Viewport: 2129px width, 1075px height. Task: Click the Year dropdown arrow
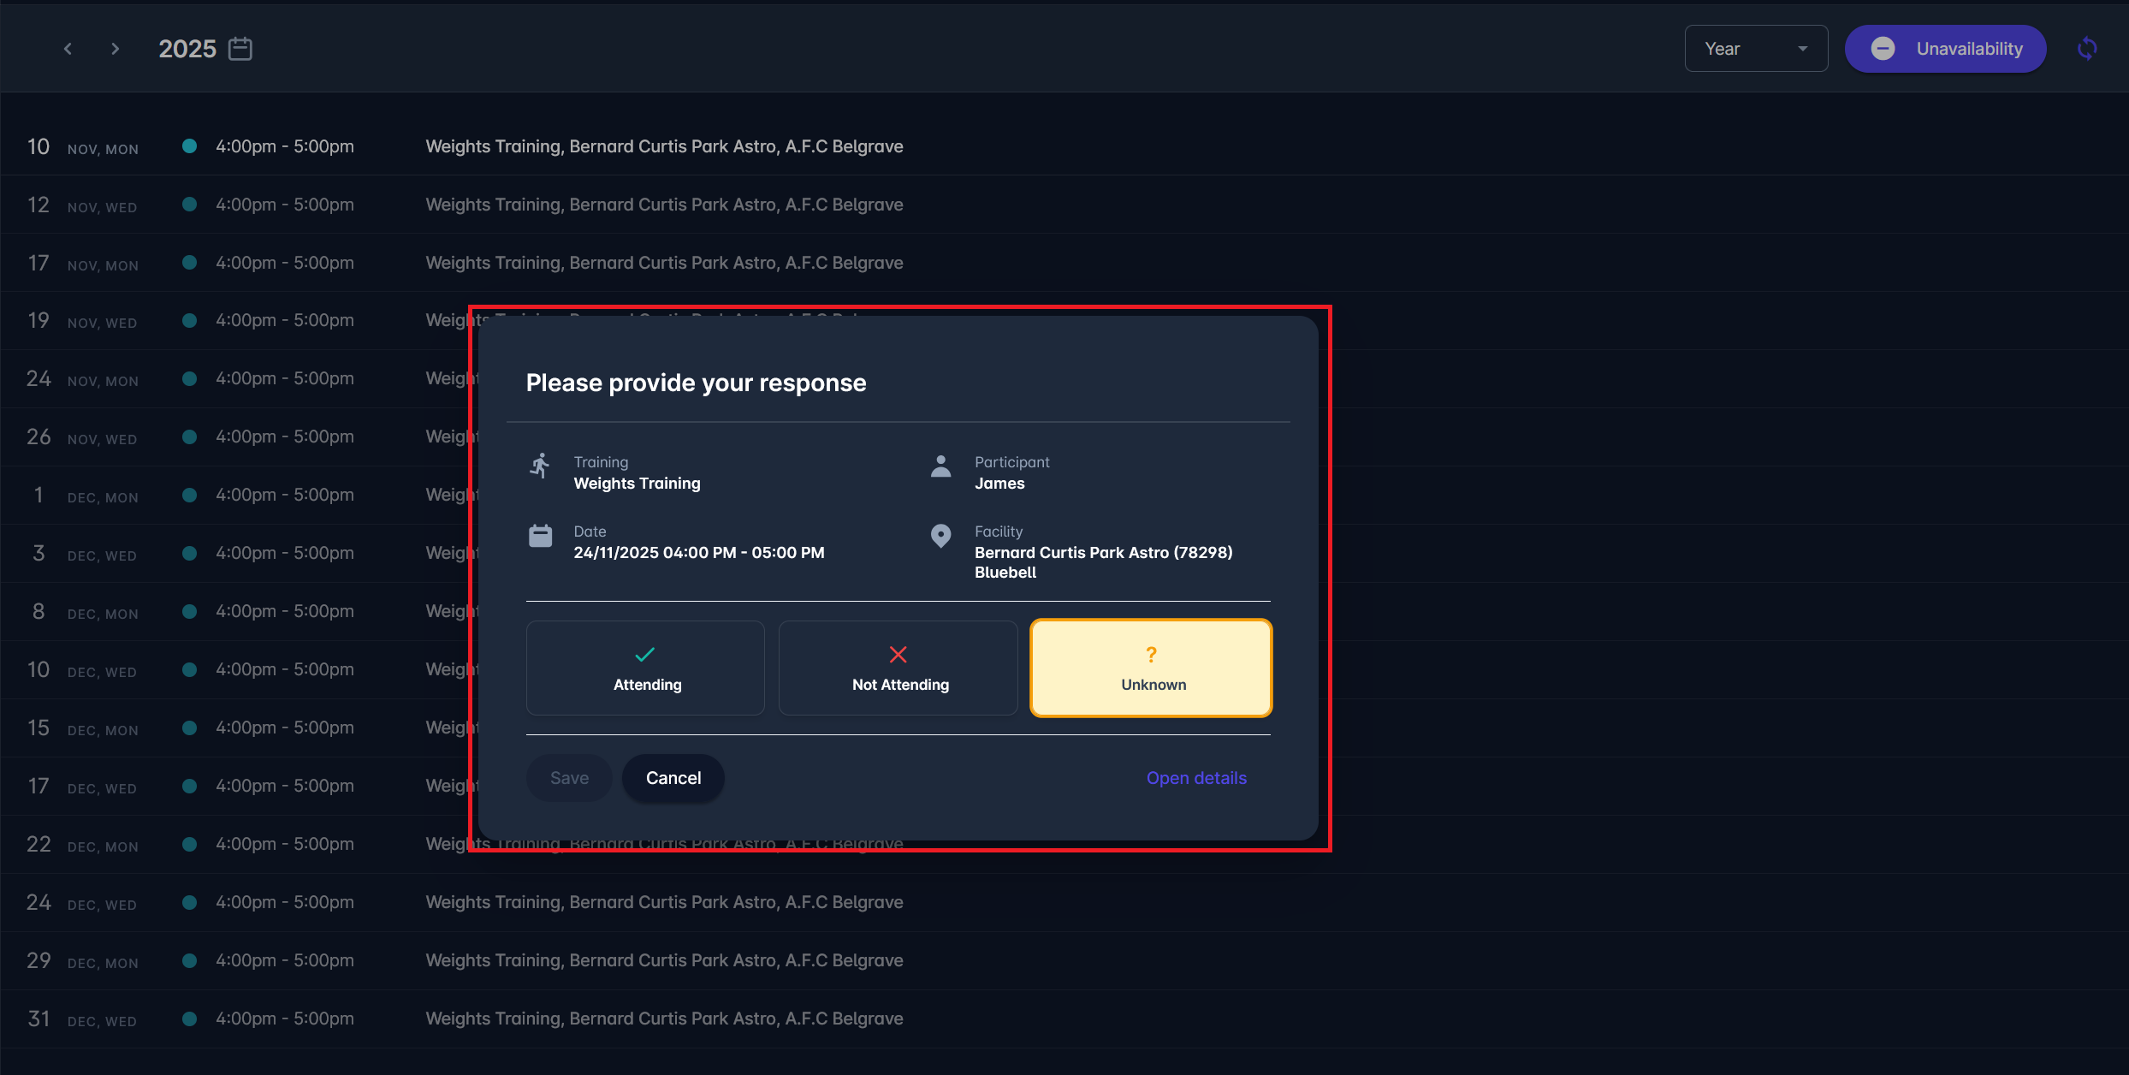1803,49
